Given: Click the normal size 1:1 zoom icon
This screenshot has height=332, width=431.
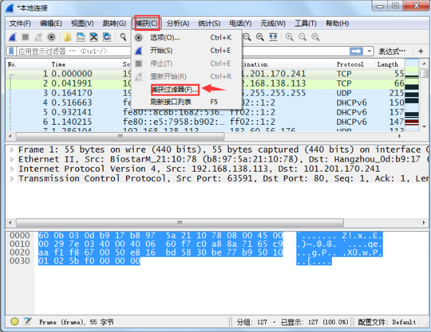Looking at the screenshot, I should [260, 37].
